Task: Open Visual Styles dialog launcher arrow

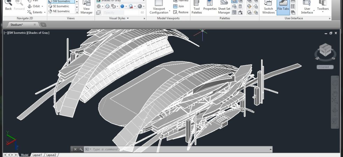Action: pos(144,19)
